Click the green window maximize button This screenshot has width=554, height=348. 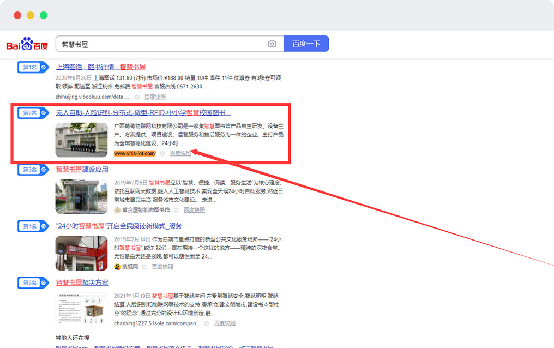(x=44, y=15)
